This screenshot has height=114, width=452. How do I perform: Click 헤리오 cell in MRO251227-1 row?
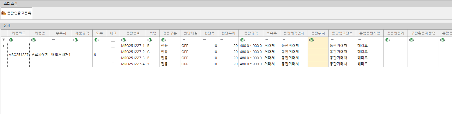pyautogui.click(x=370, y=46)
